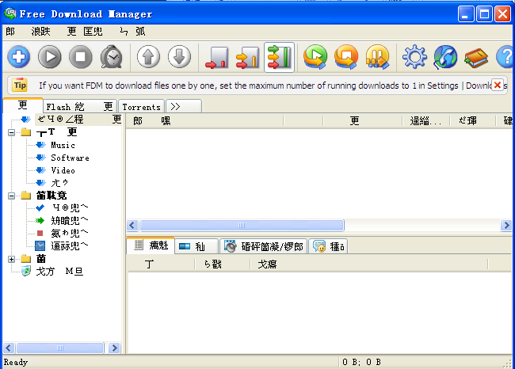Click the globe with phone dial-up icon
The width and height of the screenshot is (515, 369).
(x=445, y=57)
